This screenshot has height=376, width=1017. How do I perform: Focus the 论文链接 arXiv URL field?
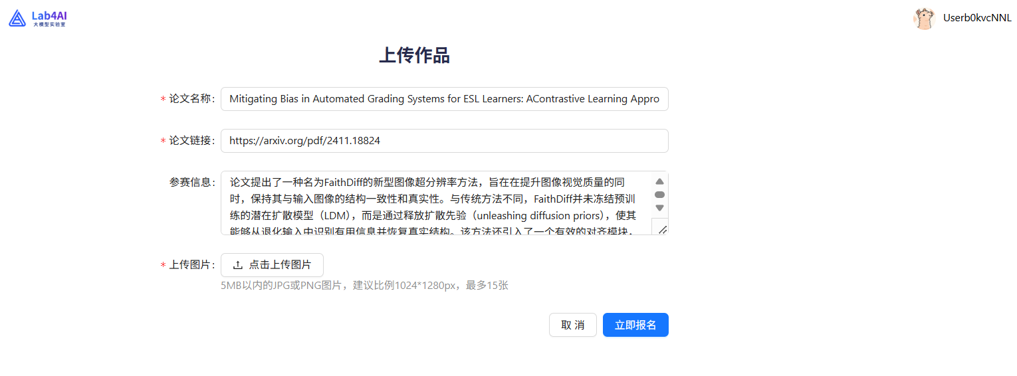[444, 141]
